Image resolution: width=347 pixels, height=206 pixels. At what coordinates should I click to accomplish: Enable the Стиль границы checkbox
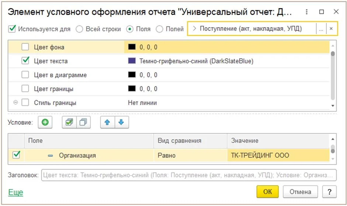tap(25, 102)
